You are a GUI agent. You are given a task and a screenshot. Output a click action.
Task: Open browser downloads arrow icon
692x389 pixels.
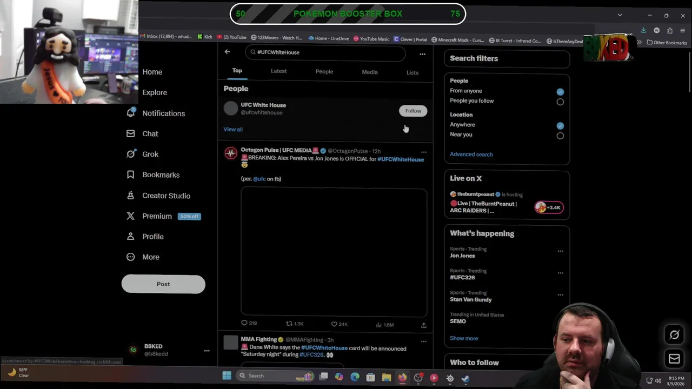pyautogui.click(x=643, y=31)
